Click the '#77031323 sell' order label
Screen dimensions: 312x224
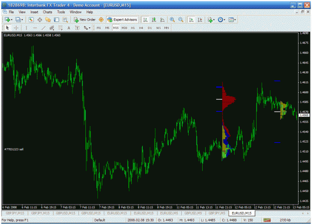coord(14,149)
